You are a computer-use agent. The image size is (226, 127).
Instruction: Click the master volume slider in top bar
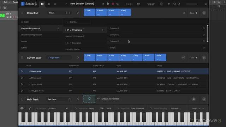192,4
